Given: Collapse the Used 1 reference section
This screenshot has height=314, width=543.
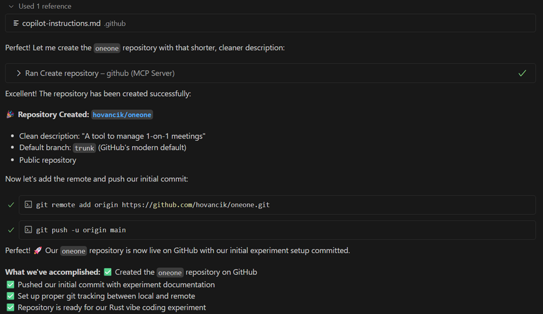Looking at the screenshot, I should (11, 7).
